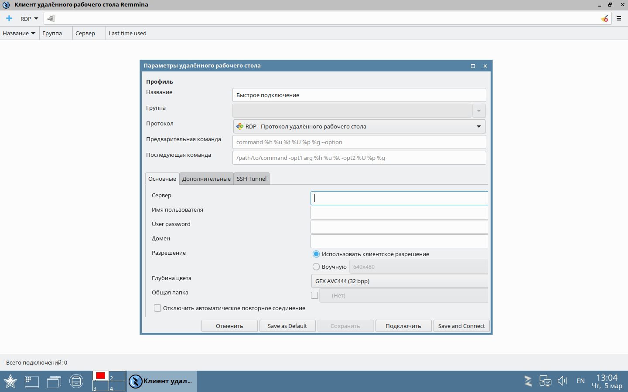Click the Save and Connect button
Image resolution: width=628 pixels, height=392 pixels.
(x=461, y=326)
